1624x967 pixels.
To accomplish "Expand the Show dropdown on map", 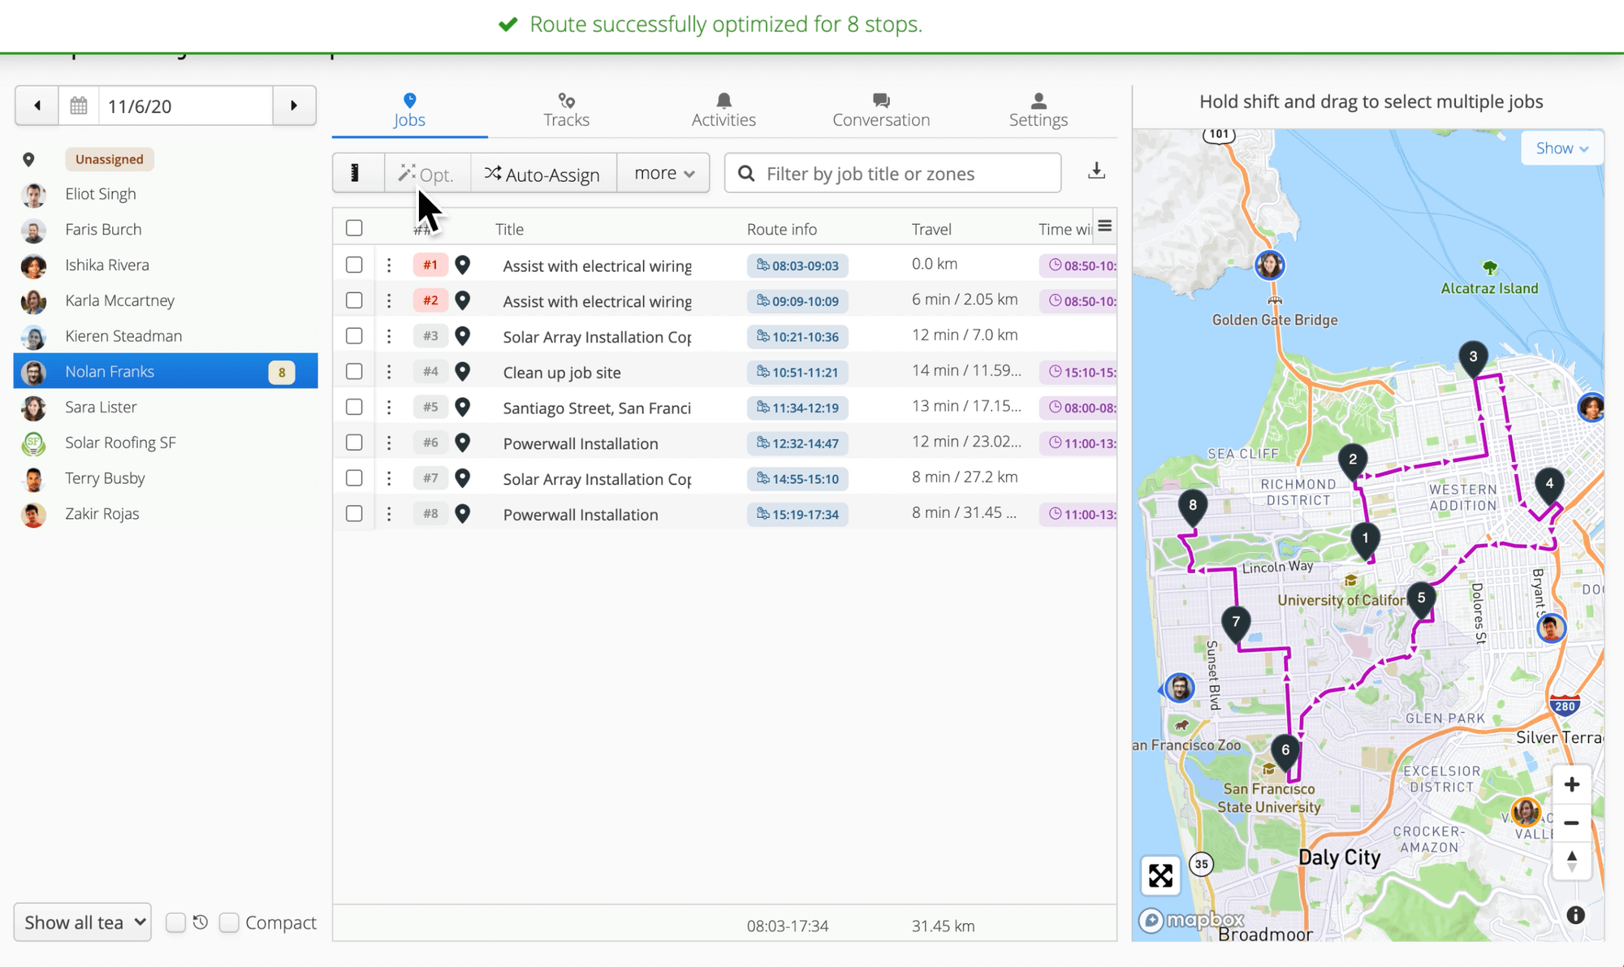I will 1561,148.
